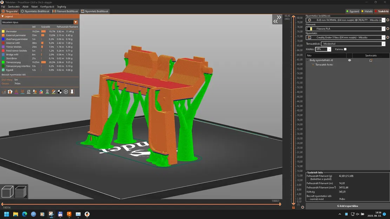Image resolution: width=390 pixels, height=219 pixels.
Task: Select the Szakértő expert mode
Action: click(x=382, y=11)
